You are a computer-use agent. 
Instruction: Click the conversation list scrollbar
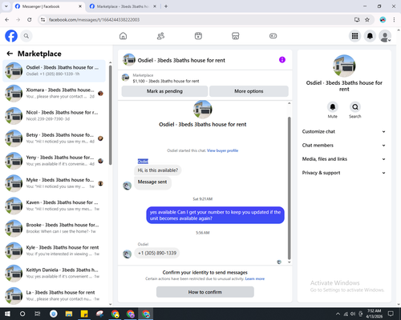(111, 114)
